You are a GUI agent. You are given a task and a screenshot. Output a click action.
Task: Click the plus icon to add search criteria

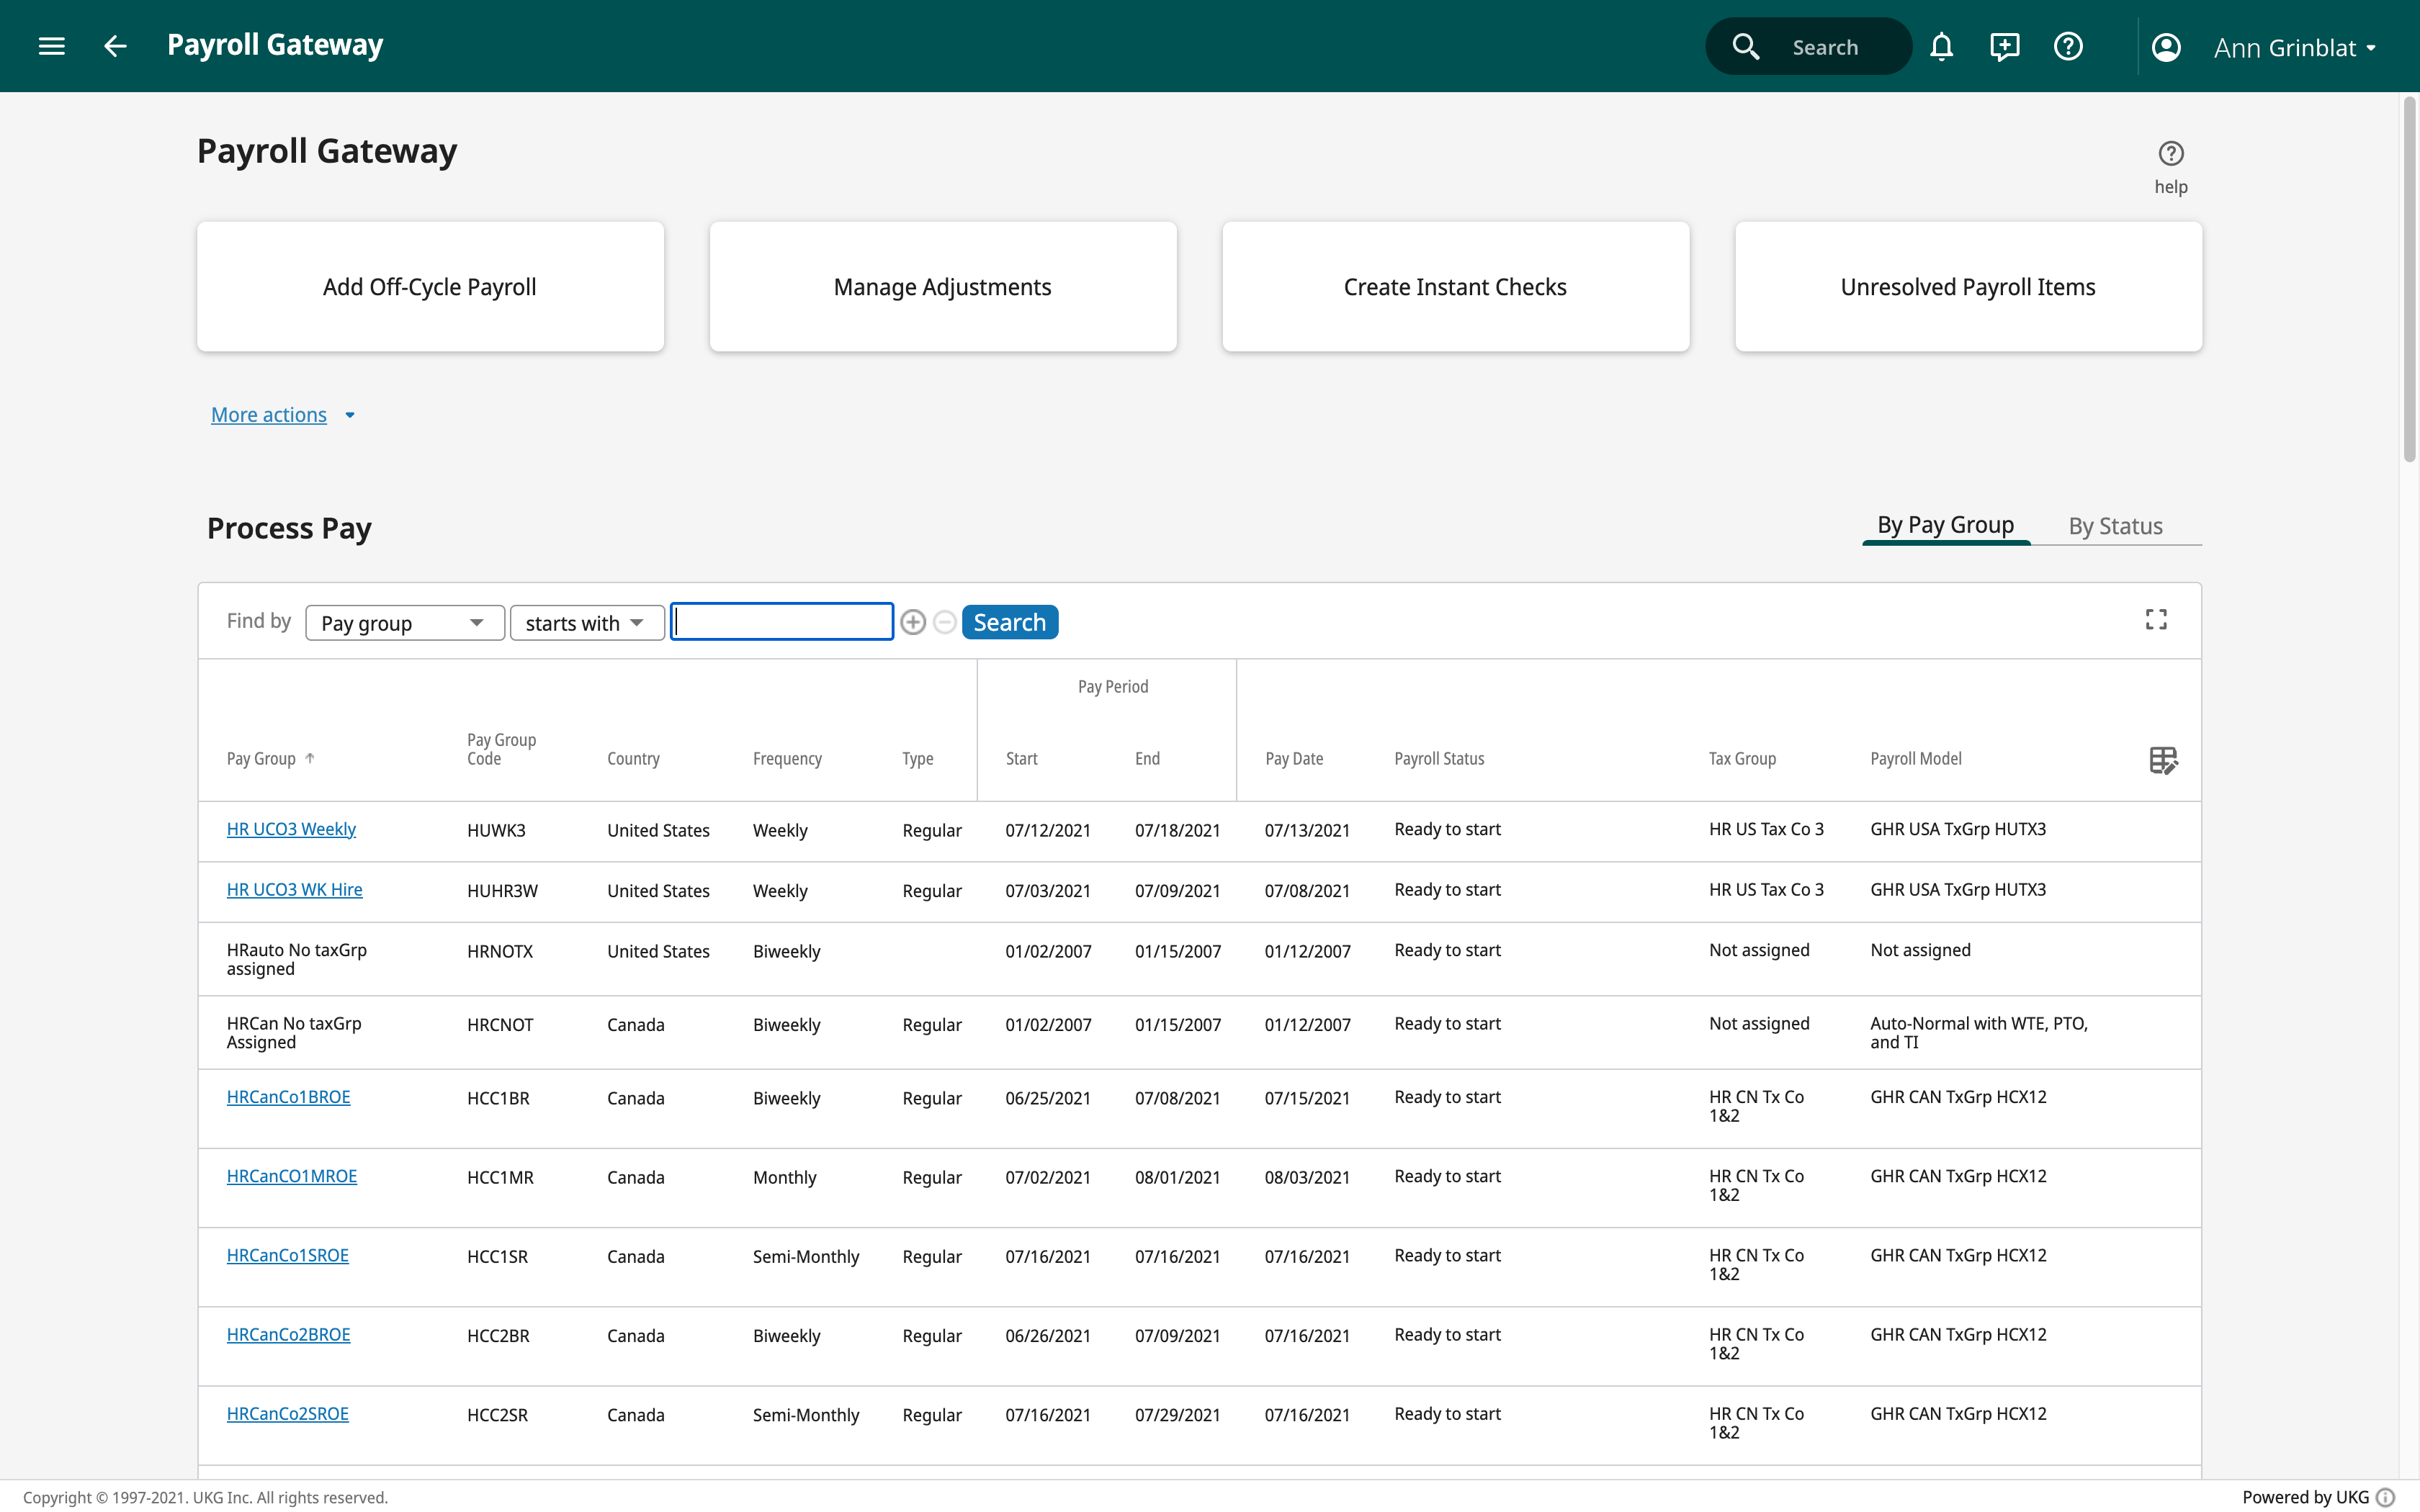point(912,621)
